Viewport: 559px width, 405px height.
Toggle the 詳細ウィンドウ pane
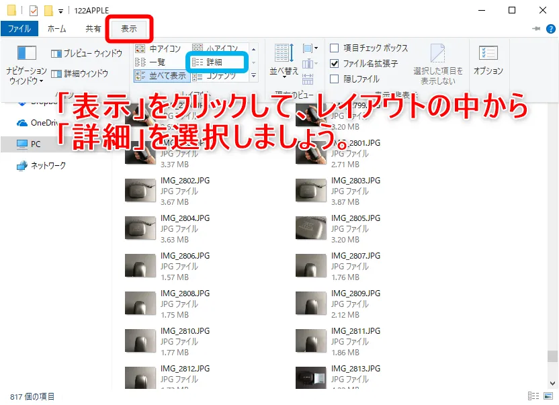pos(79,73)
